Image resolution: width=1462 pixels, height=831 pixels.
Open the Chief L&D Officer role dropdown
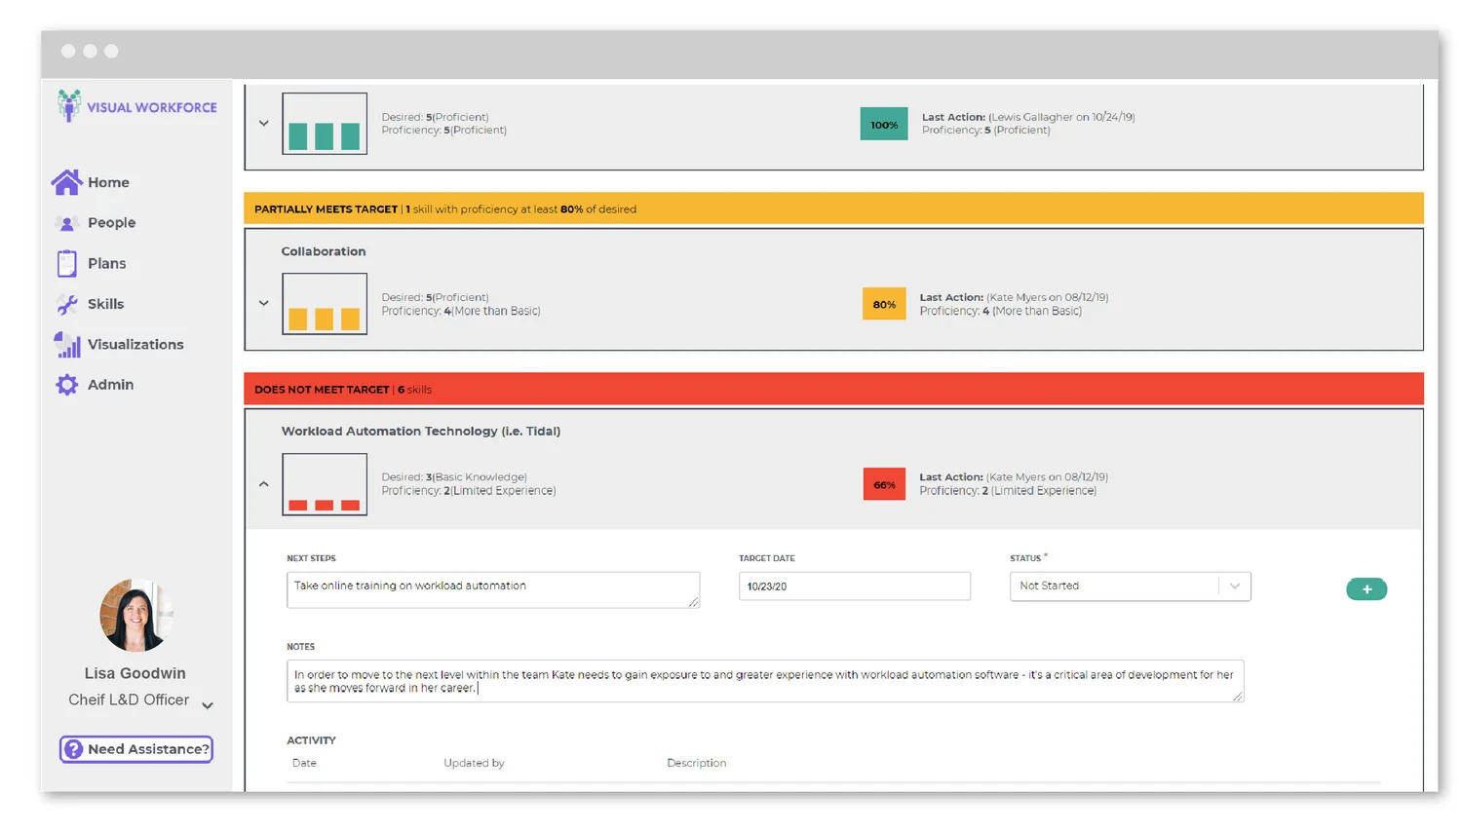pyautogui.click(x=206, y=704)
